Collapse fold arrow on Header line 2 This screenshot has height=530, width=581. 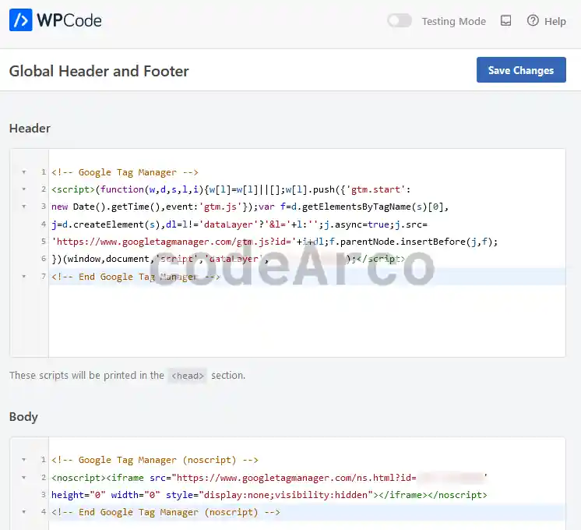pyautogui.click(x=23, y=189)
